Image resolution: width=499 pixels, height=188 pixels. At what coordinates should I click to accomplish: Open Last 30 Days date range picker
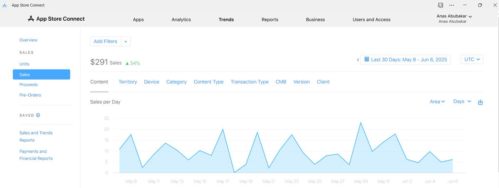405,60
